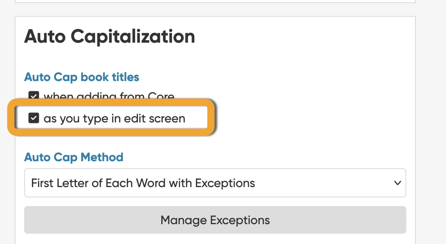
Task: Click the word "Exceptions" on the gray button
Action: (x=240, y=220)
